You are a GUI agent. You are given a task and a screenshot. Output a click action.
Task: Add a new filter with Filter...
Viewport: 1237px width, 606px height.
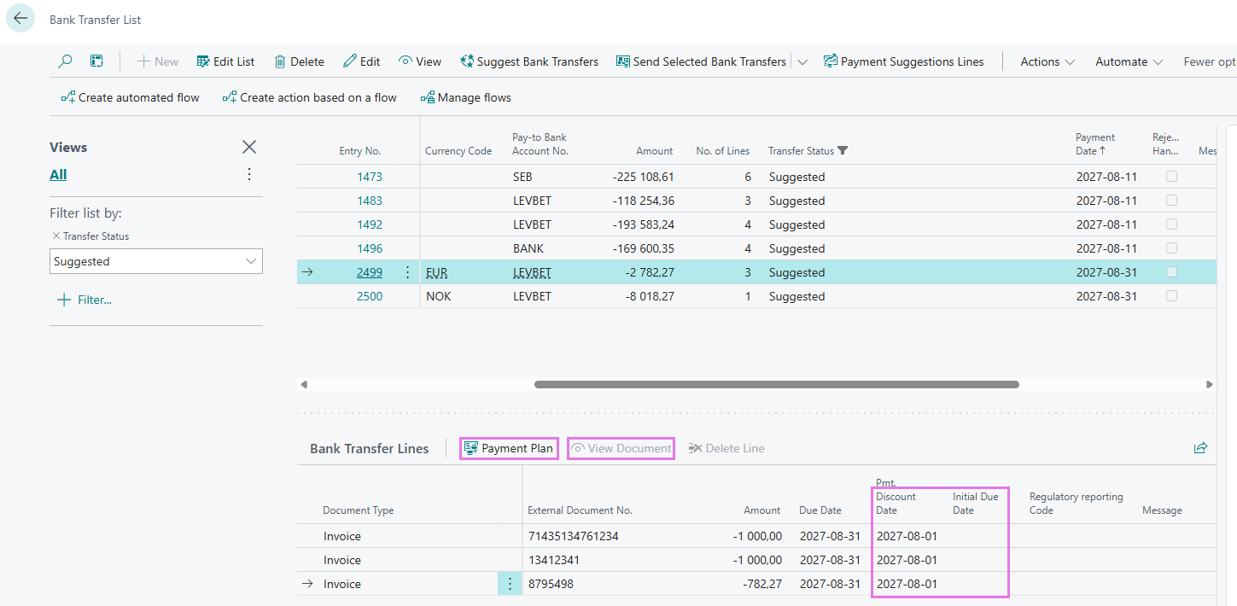(84, 300)
